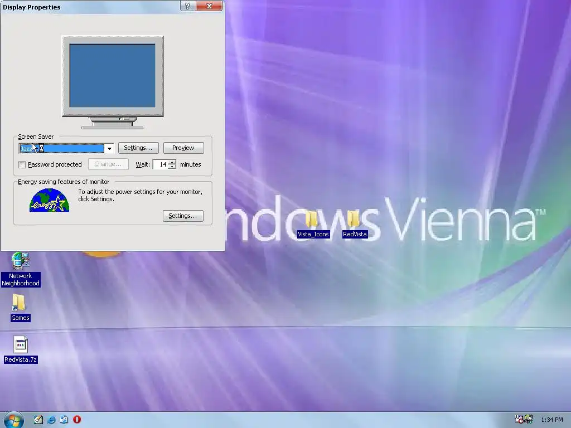Launch Opera browser from quick launch
The image size is (571, 428).
pos(77,420)
